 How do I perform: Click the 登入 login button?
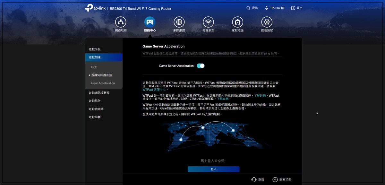214,169
